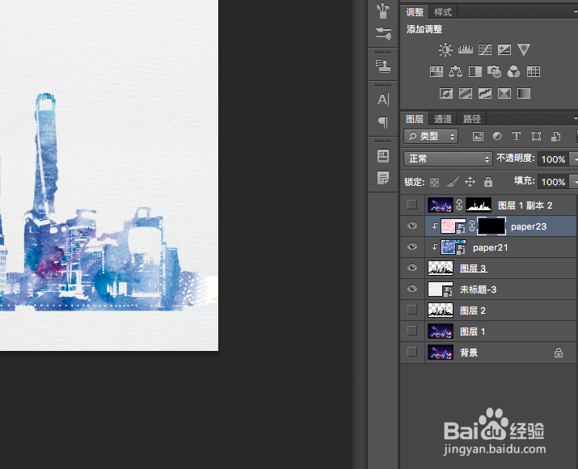Image resolution: width=578 pixels, height=469 pixels.
Task: Hide the paper23 layer
Action: [412, 226]
